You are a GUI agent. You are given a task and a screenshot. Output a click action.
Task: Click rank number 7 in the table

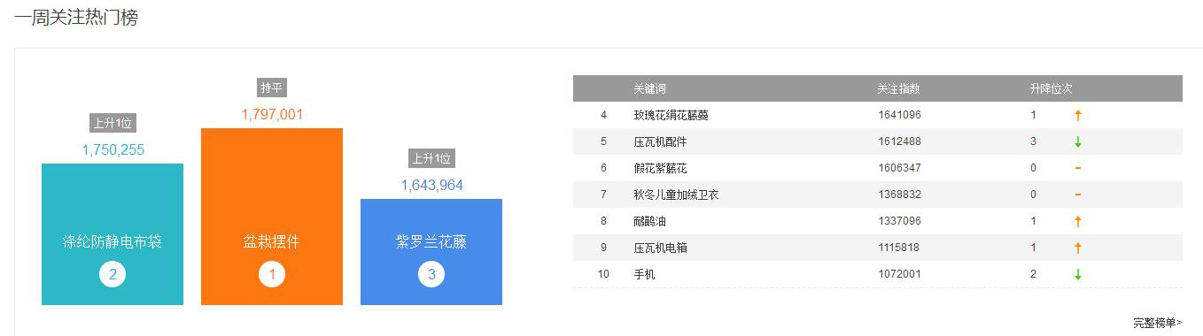pos(603,195)
